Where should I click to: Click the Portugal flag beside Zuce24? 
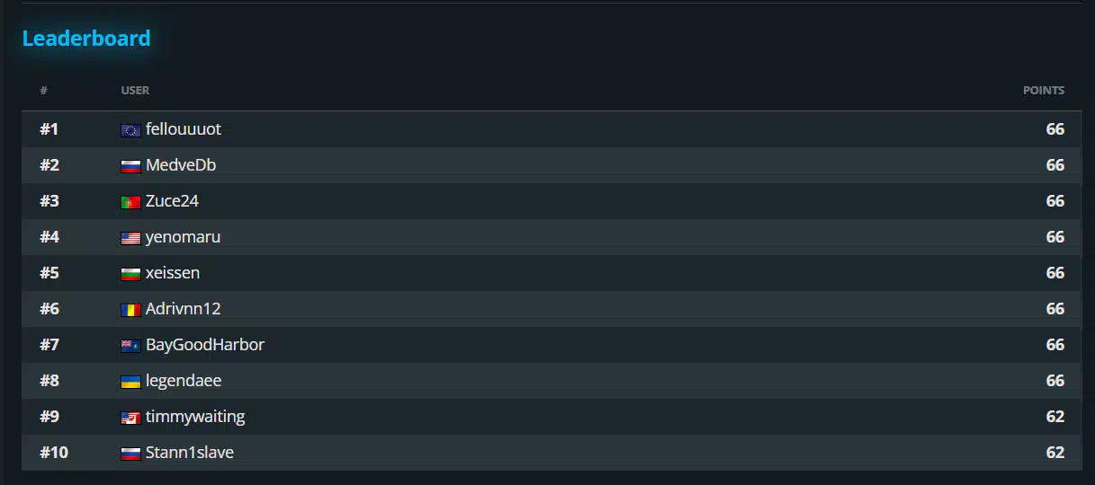(x=130, y=202)
